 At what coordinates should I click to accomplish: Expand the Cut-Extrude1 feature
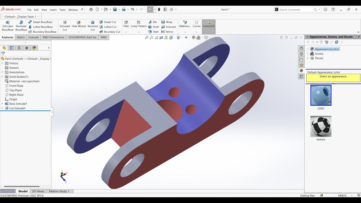point(2,108)
